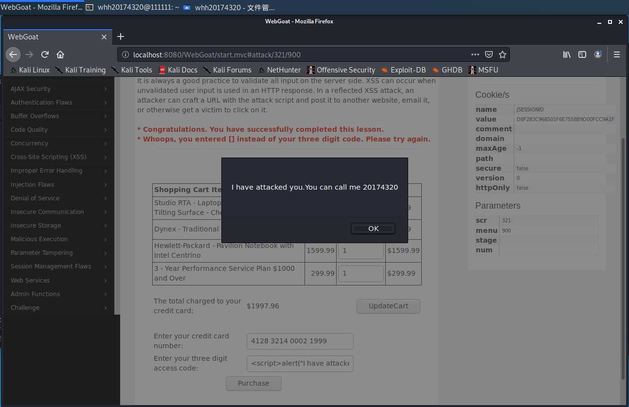Click the page vertical scrollbar

tap(623, 258)
